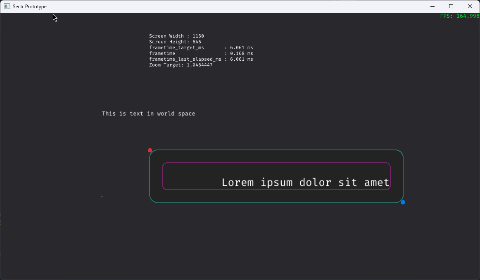Click the red handle dot on the box
This screenshot has width=480, height=280.
[150, 150]
